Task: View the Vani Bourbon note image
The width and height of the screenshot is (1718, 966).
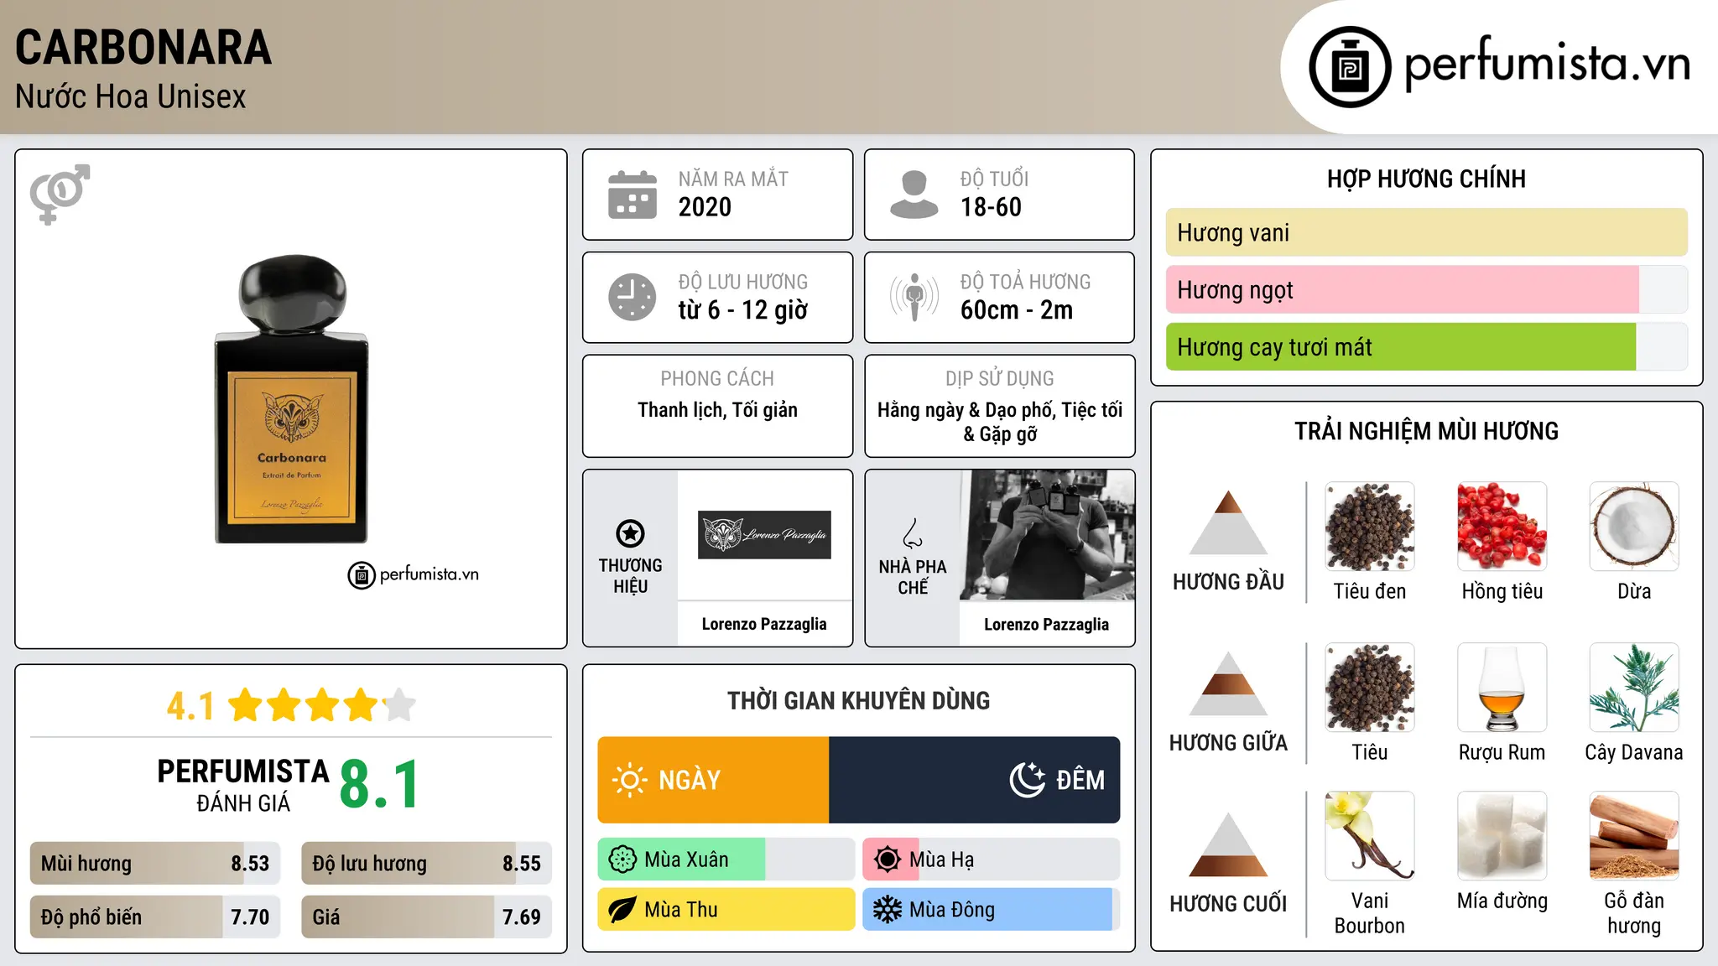Action: click(1370, 836)
